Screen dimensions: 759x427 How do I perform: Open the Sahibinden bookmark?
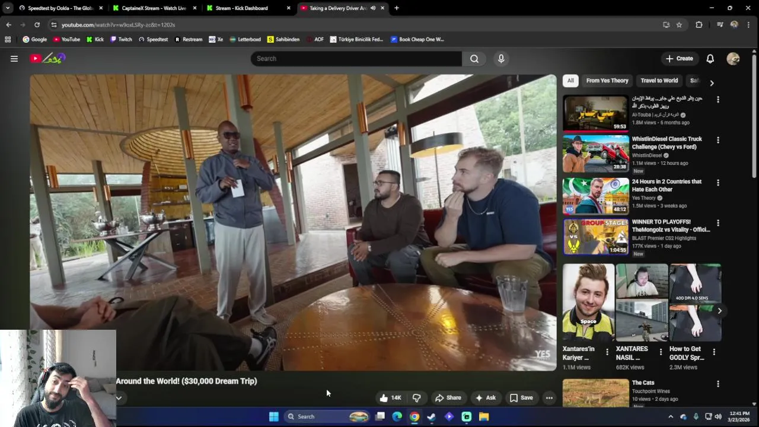point(283,39)
